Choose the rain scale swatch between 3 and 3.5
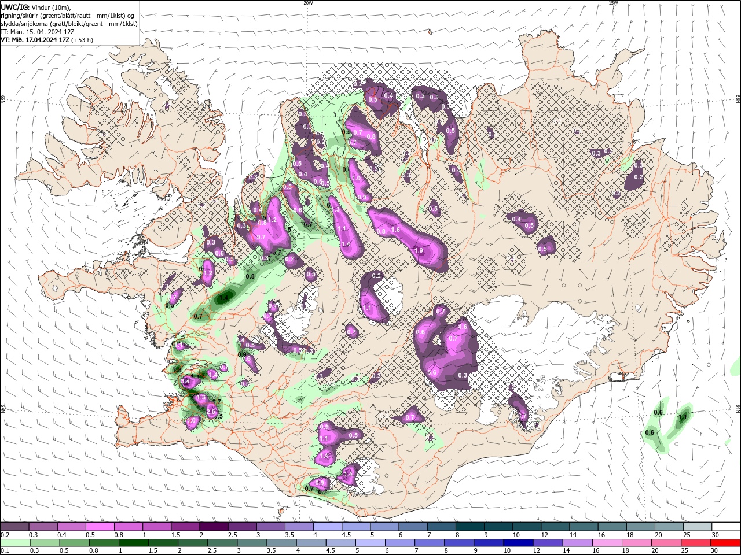741x555 pixels. click(x=251, y=543)
